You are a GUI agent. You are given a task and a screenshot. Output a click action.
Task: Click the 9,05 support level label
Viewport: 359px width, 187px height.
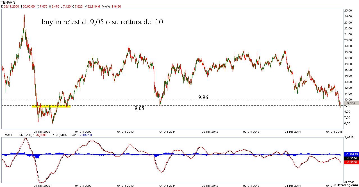139,108
